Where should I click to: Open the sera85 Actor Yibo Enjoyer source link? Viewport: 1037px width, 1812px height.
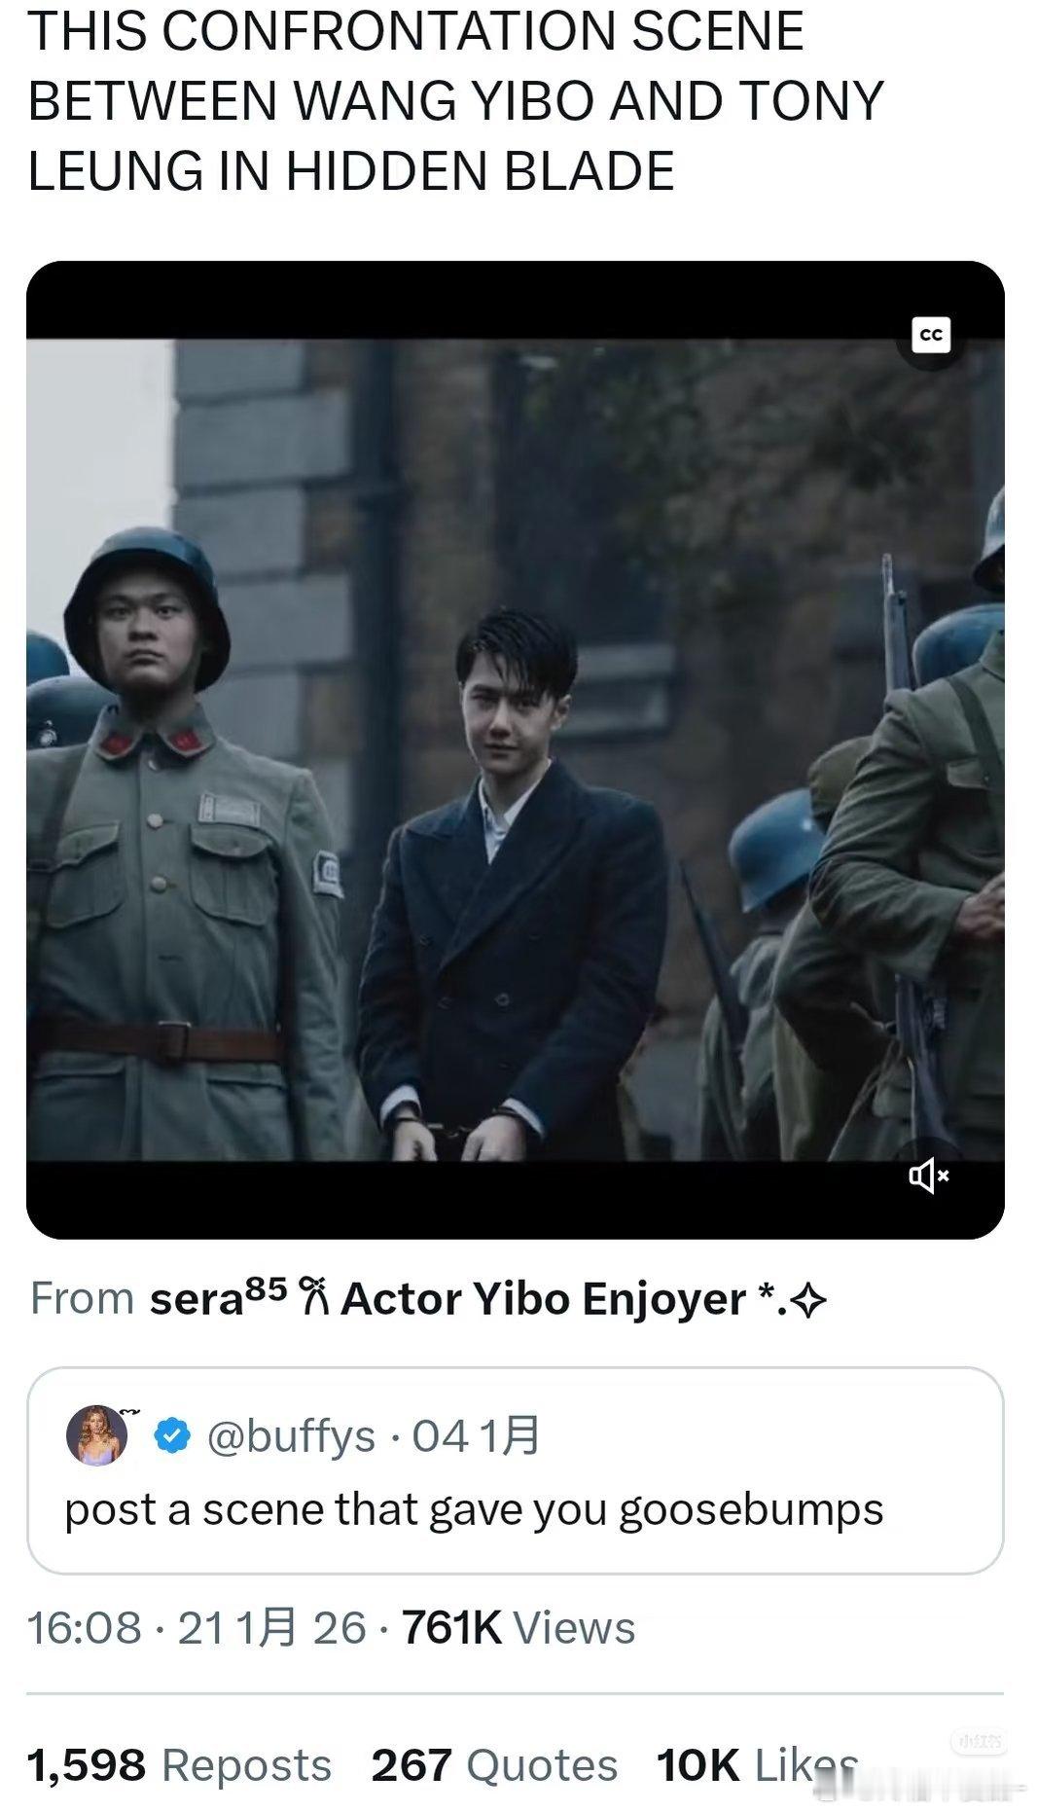(487, 1298)
